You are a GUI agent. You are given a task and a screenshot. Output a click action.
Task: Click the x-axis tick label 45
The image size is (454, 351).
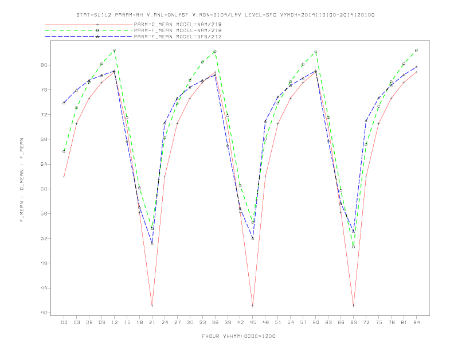click(x=253, y=322)
